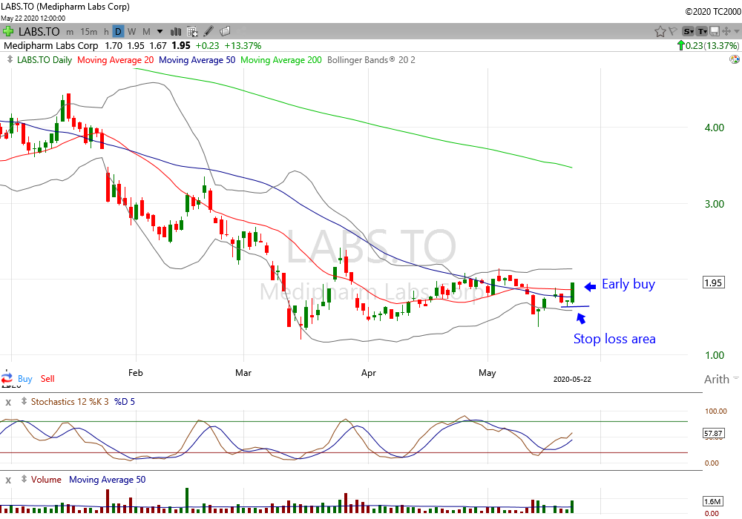
Task: Click the Apr label on time axis
Action: click(368, 373)
